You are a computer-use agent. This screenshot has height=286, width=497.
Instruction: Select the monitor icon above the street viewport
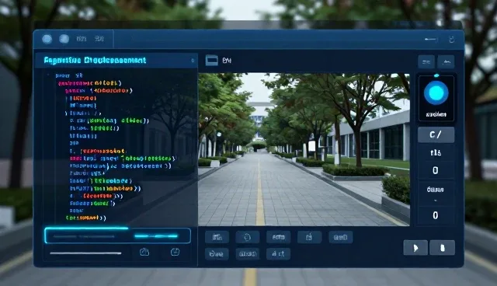212,61
